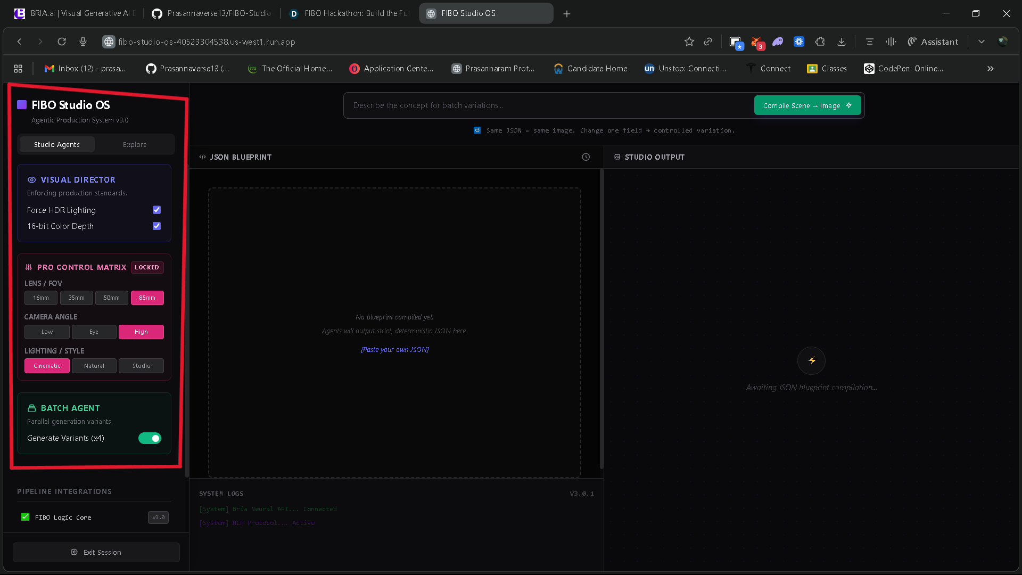Open the bookmarks apps grid menu
Screen dimensions: 1022x575
pyautogui.click(x=18, y=69)
